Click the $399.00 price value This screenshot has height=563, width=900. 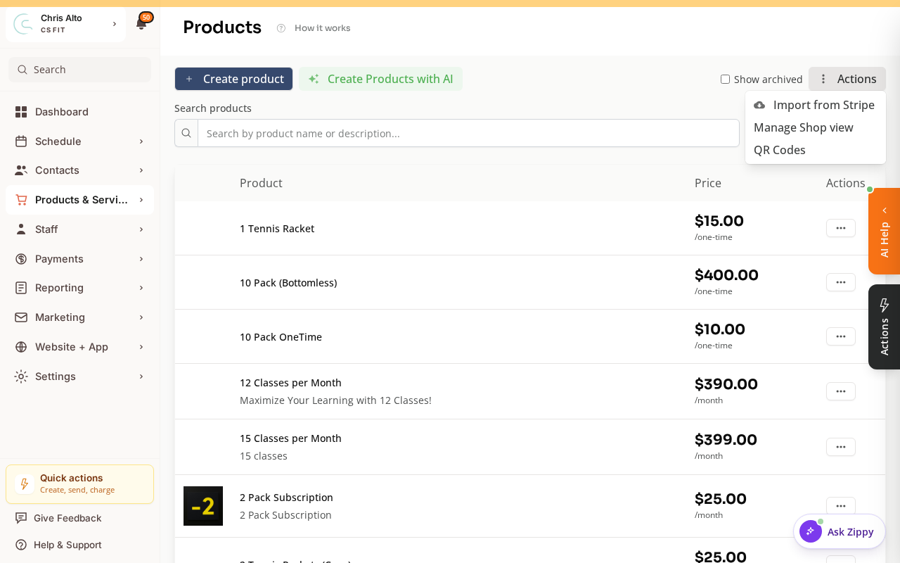point(726,440)
